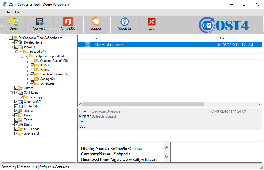Viewport: 264px width, 170px height.
Task: Uncheck the Outbox checkbox
Action: pos(16,88)
